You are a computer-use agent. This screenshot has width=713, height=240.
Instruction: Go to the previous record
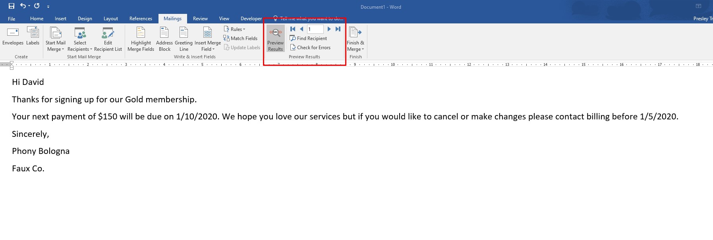point(301,29)
